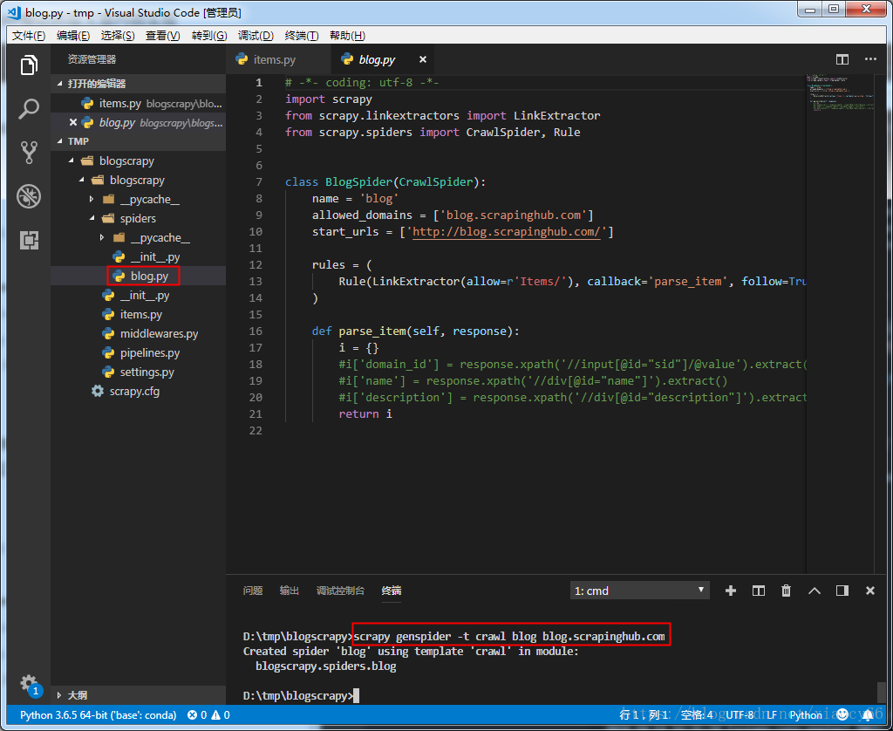Click the line and column indicator
The width and height of the screenshot is (893, 731).
click(x=644, y=715)
